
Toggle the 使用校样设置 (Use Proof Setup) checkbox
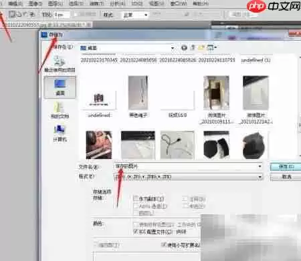(x=136, y=224)
